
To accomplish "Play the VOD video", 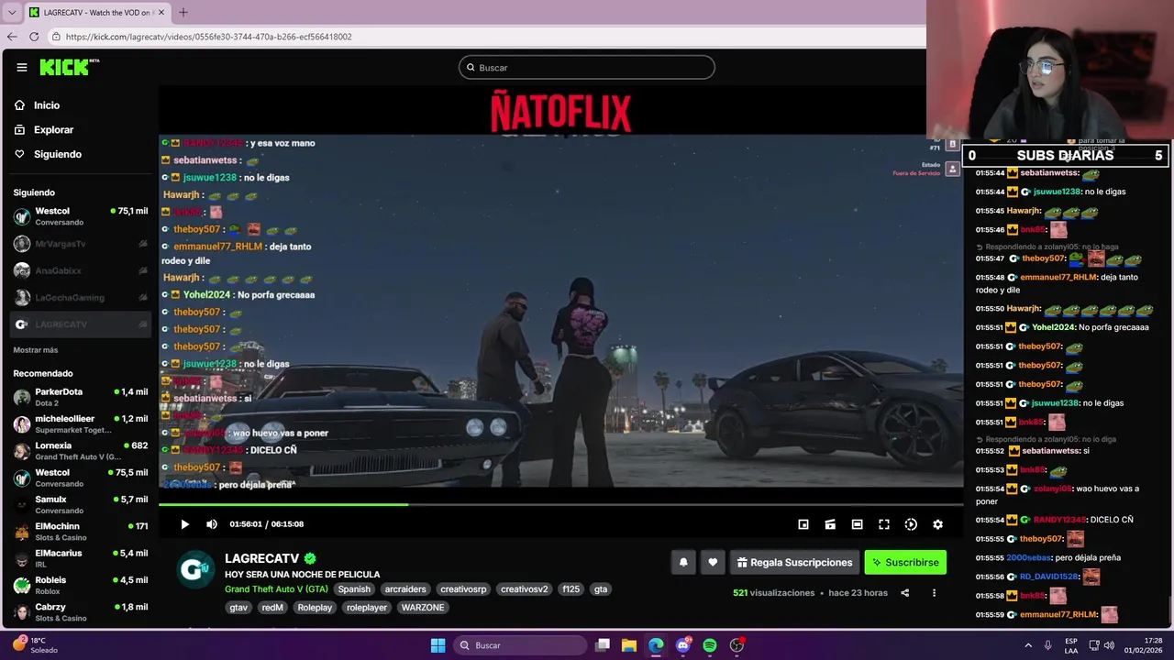I will (184, 524).
